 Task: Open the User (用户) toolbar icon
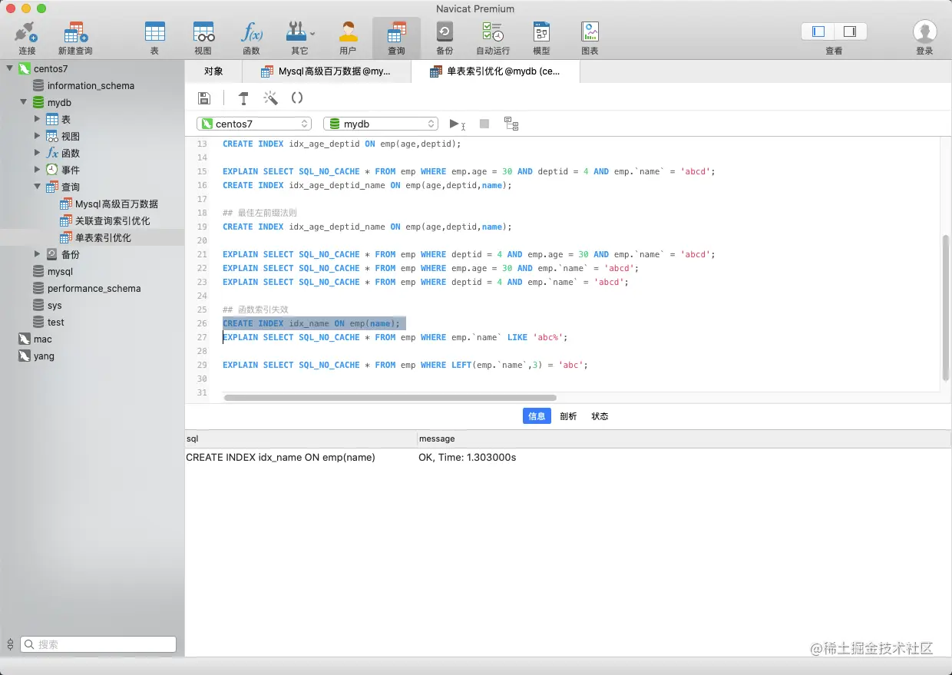tap(348, 32)
